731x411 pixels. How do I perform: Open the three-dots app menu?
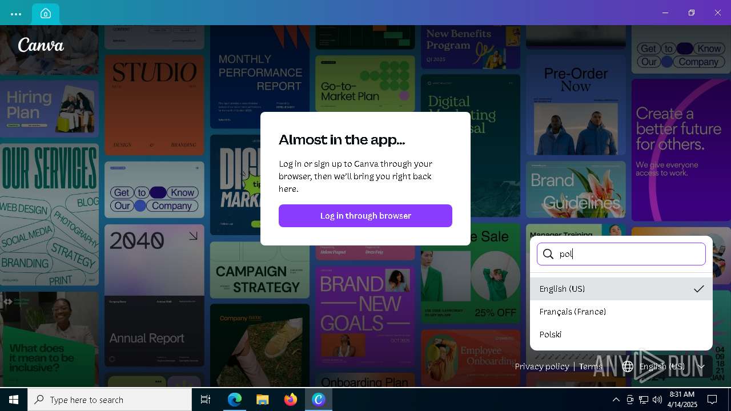pyautogui.click(x=16, y=14)
